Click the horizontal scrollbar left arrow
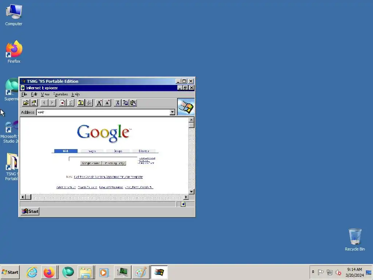This screenshot has width=373, height=280. click(23, 197)
